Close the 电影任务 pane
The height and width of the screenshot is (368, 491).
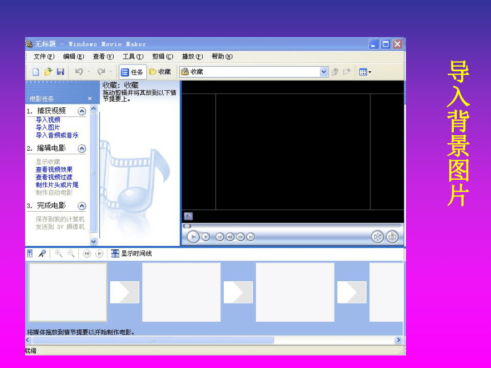(90, 99)
